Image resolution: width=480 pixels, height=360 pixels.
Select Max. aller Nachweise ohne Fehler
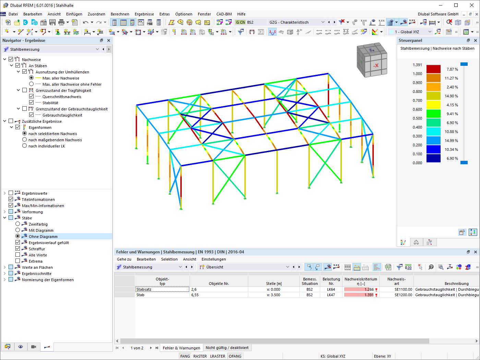32,84
